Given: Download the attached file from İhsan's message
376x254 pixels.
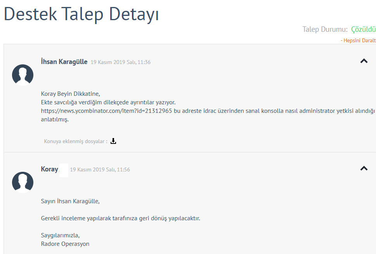Looking at the screenshot, I should tap(113, 141).
